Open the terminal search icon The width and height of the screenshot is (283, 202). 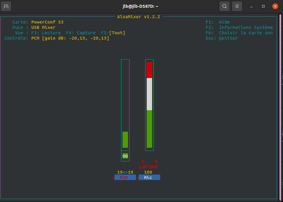click(225, 6)
